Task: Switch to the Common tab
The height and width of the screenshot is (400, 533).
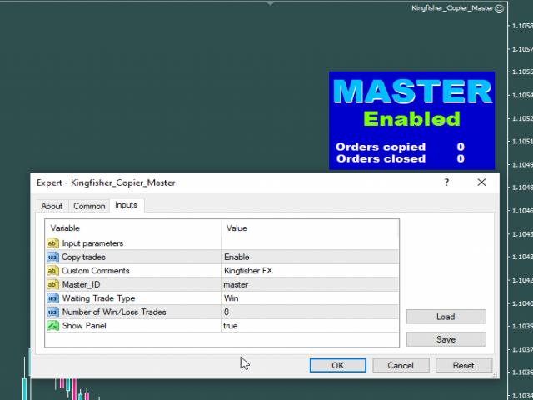Action: (x=89, y=206)
